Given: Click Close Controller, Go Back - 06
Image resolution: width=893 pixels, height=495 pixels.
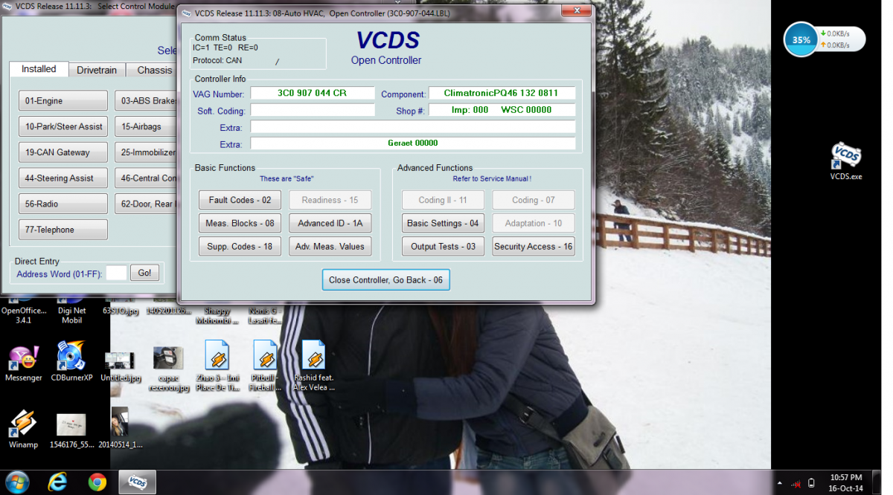Looking at the screenshot, I should click(x=385, y=280).
